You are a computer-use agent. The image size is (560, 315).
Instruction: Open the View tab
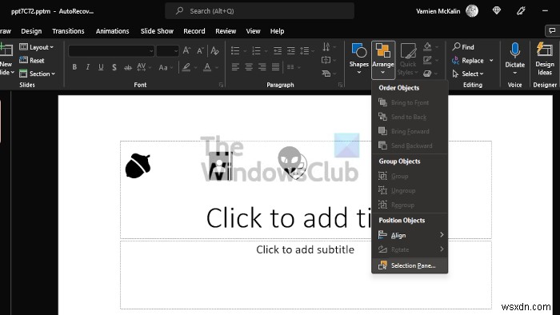[253, 31]
